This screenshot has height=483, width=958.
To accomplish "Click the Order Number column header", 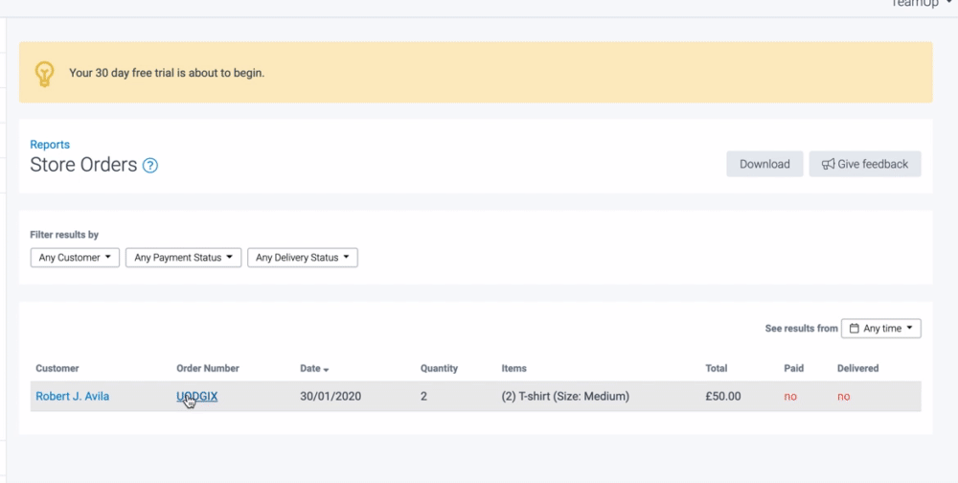I will coord(208,368).
